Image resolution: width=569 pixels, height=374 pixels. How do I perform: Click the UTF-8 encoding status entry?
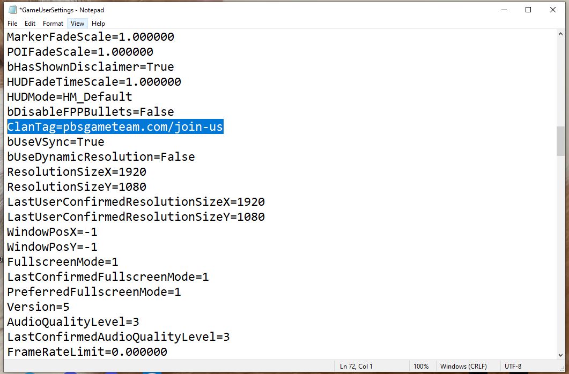(x=513, y=366)
